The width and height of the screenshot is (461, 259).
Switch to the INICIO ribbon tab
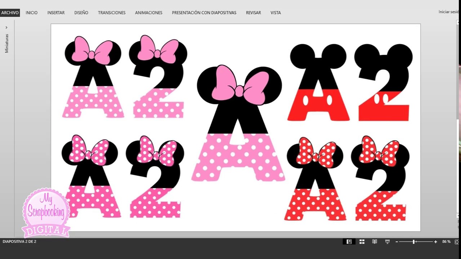pos(31,13)
